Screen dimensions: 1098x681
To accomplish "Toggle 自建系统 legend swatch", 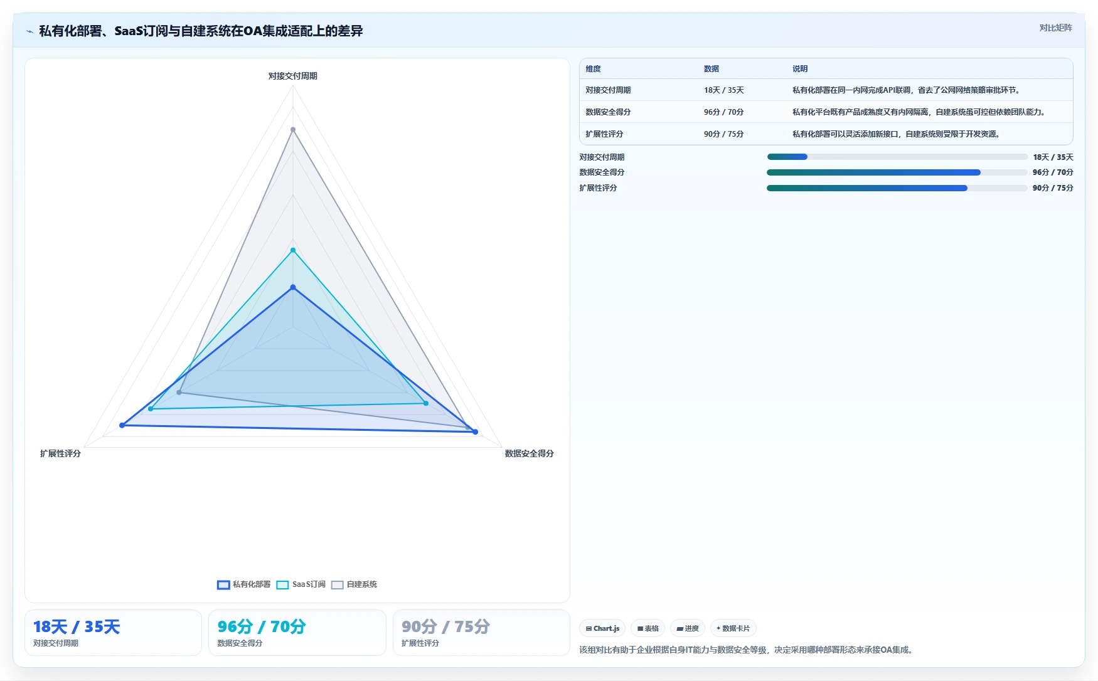I will pos(338,584).
